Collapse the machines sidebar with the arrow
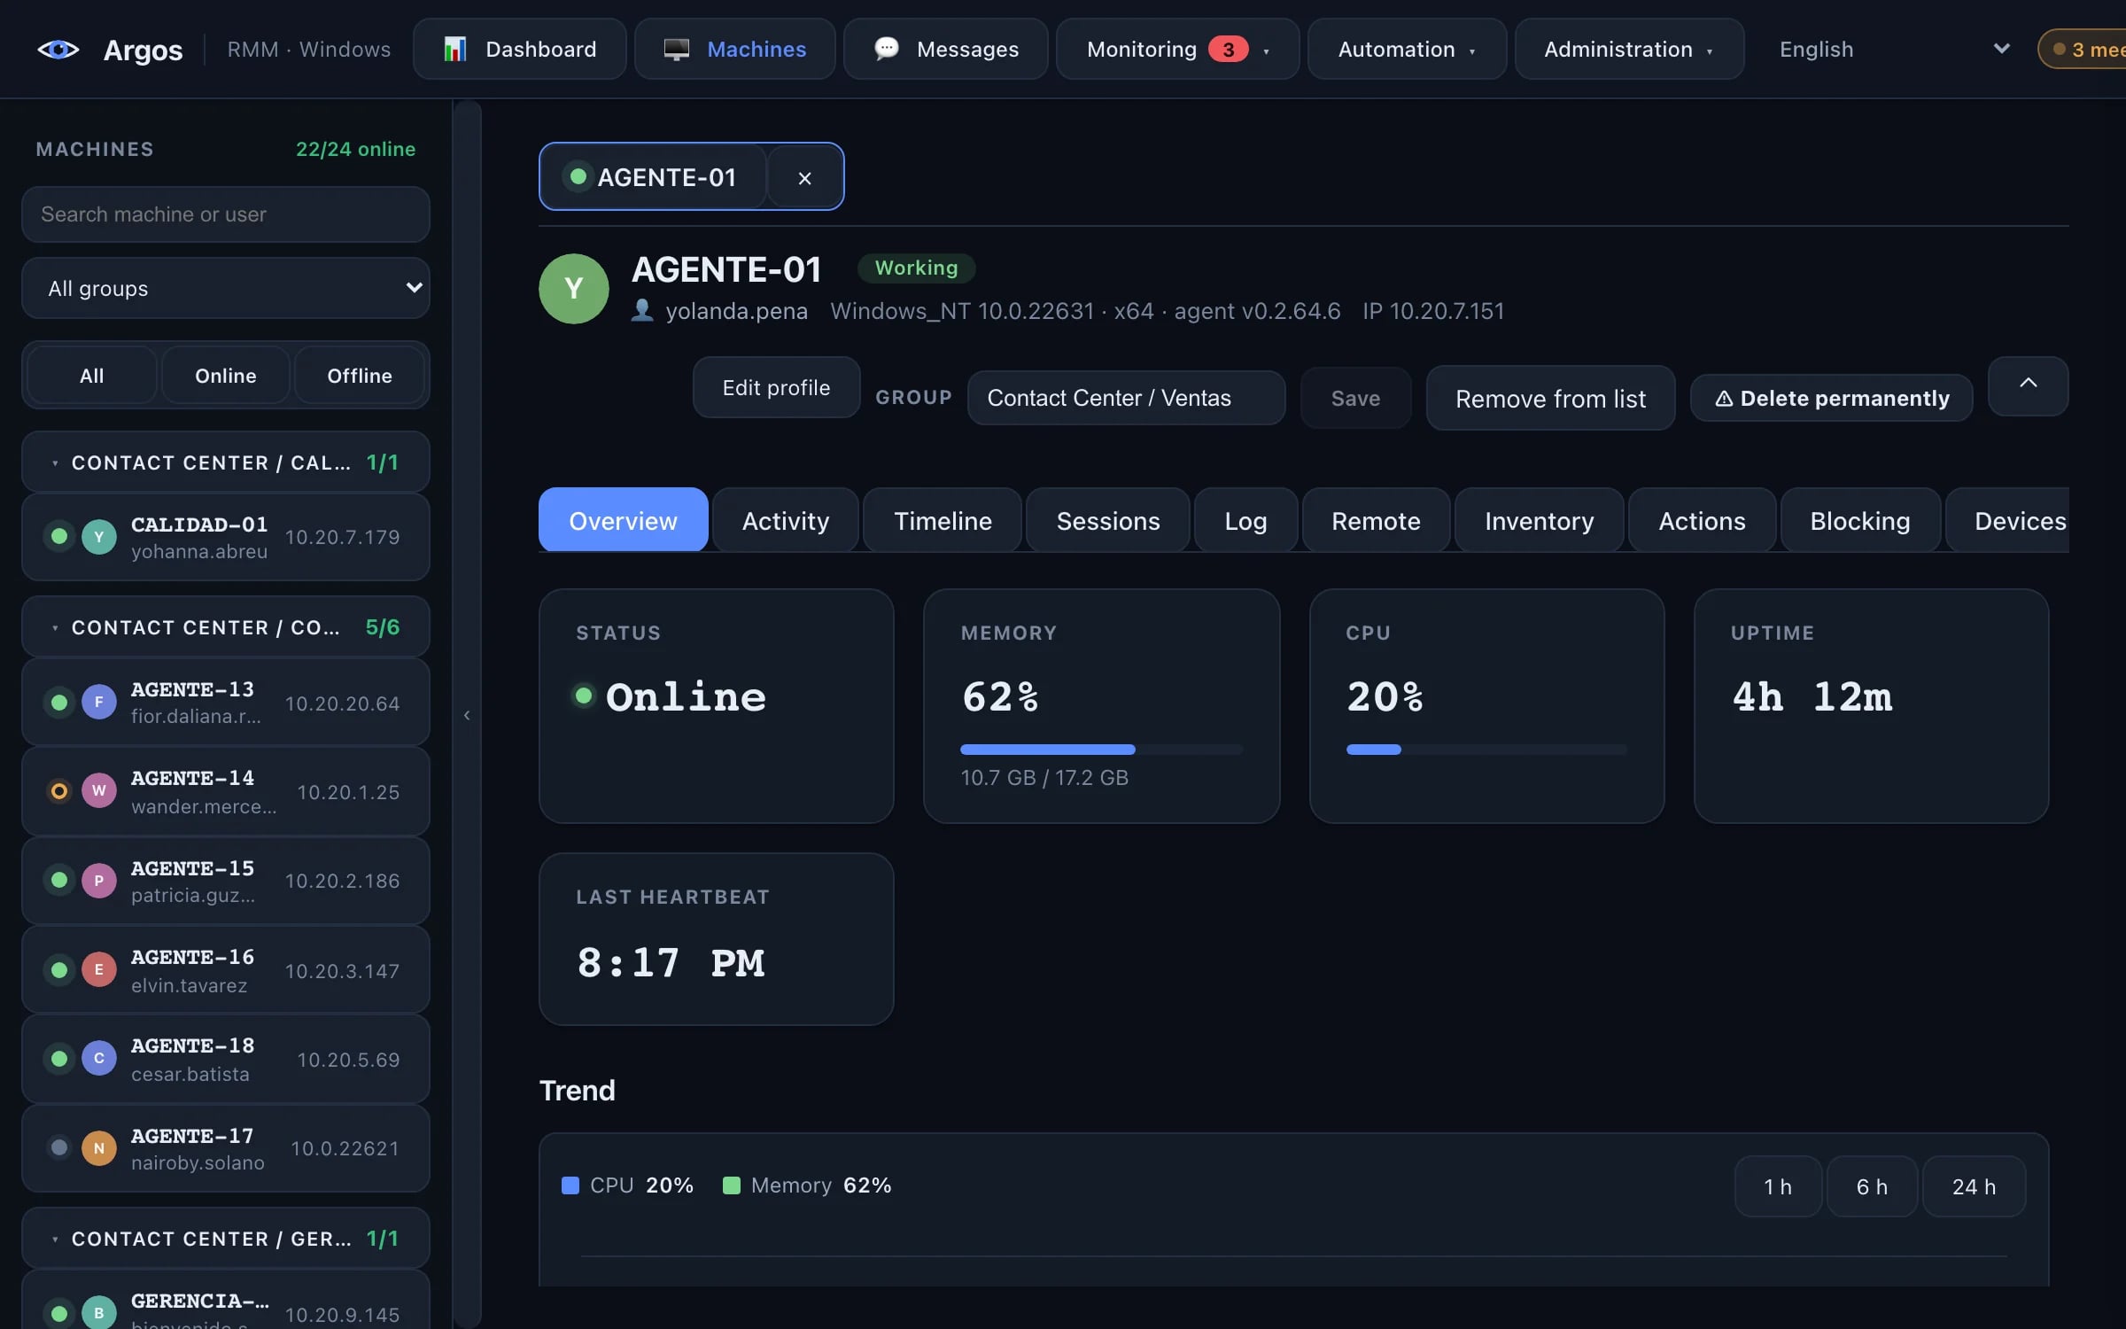Viewport: 2126px width, 1329px height. pos(467,715)
